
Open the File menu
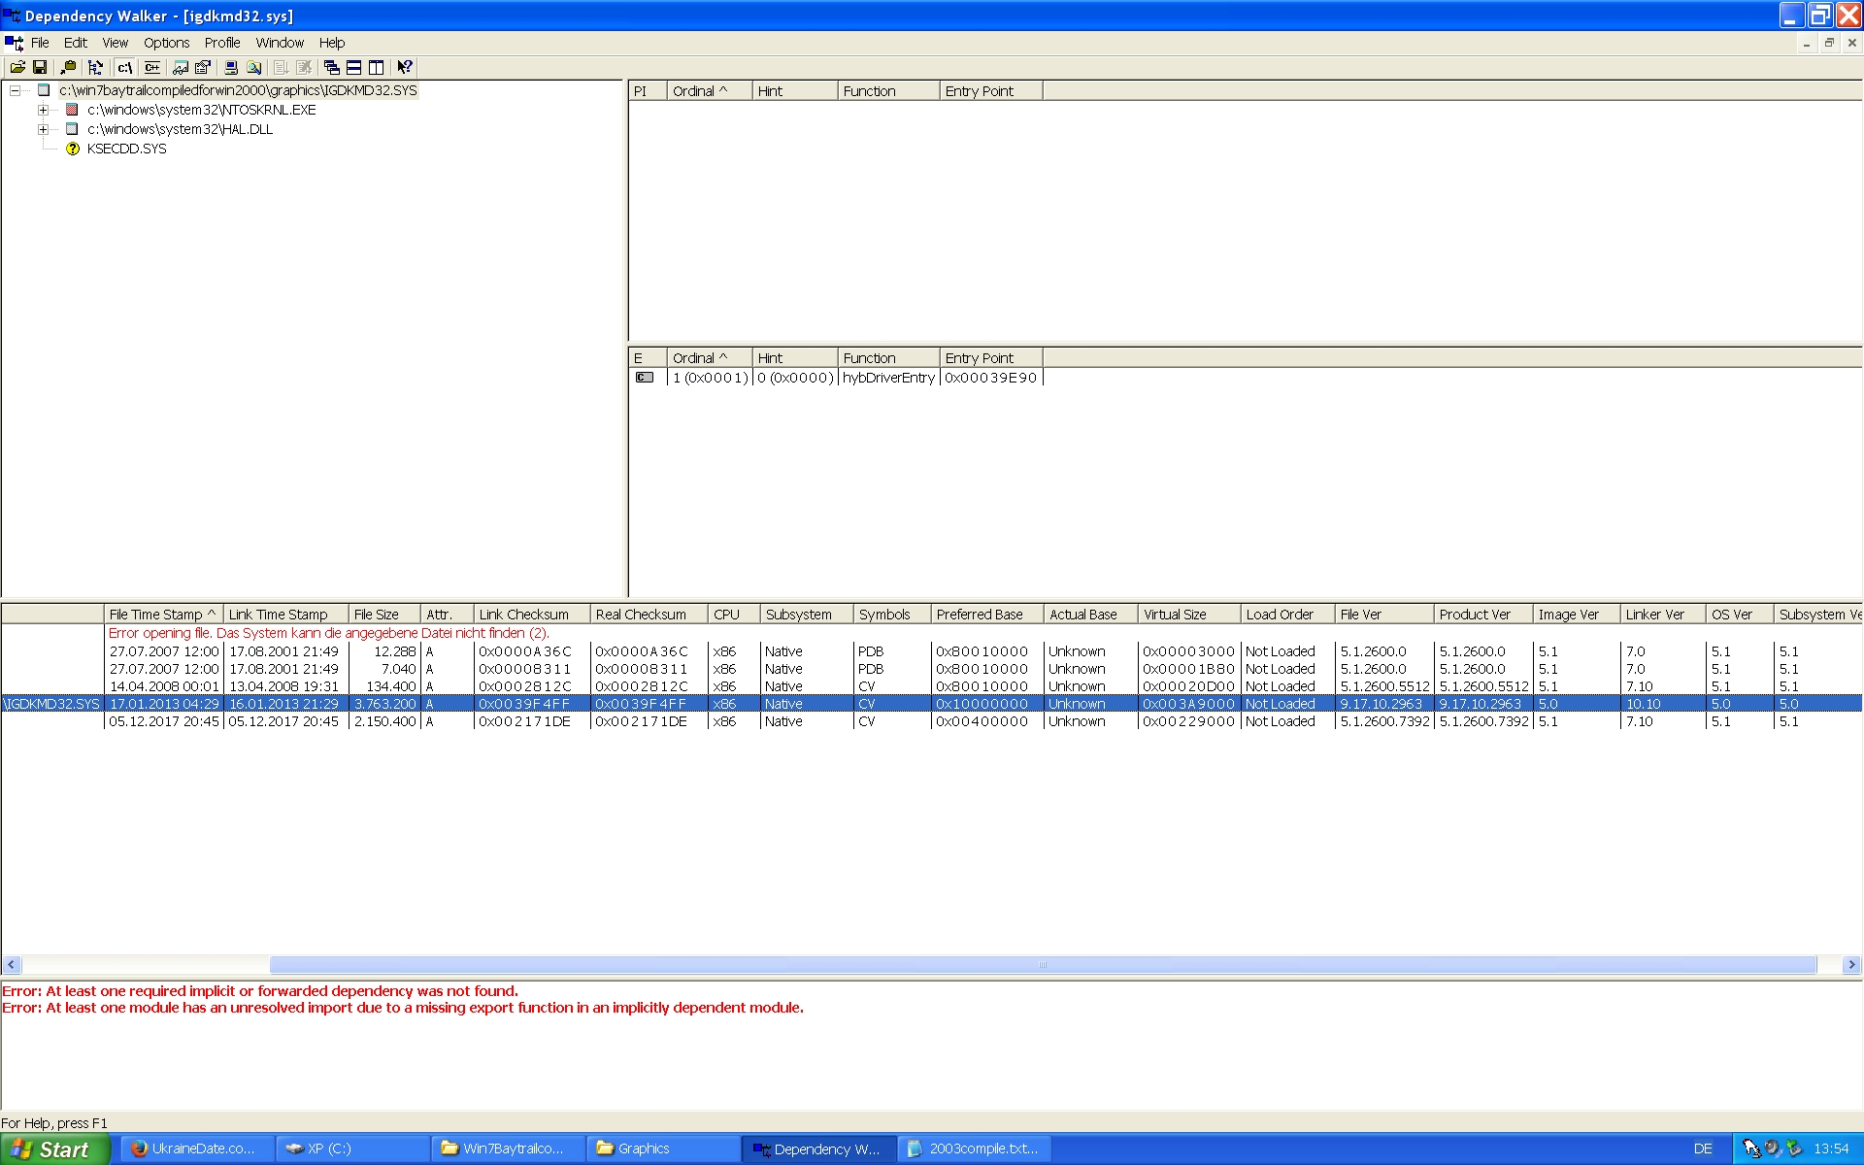[40, 43]
